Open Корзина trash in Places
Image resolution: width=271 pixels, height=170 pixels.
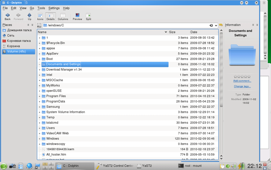pyautogui.click(x=18, y=46)
